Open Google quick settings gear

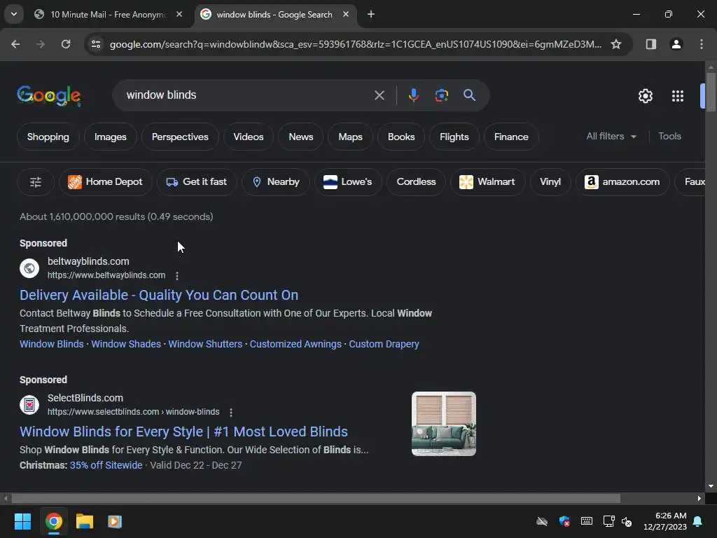pos(645,96)
